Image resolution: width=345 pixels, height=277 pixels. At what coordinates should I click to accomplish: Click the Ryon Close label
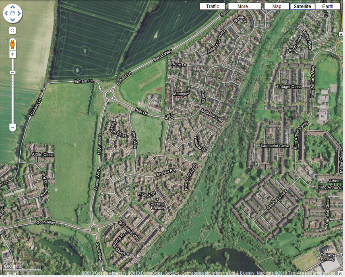(x=295, y=44)
